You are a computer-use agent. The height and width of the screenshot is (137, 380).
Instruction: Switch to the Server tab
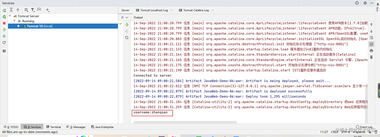click(x=125, y=10)
